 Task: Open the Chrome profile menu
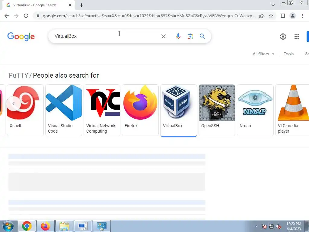[293, 16]
